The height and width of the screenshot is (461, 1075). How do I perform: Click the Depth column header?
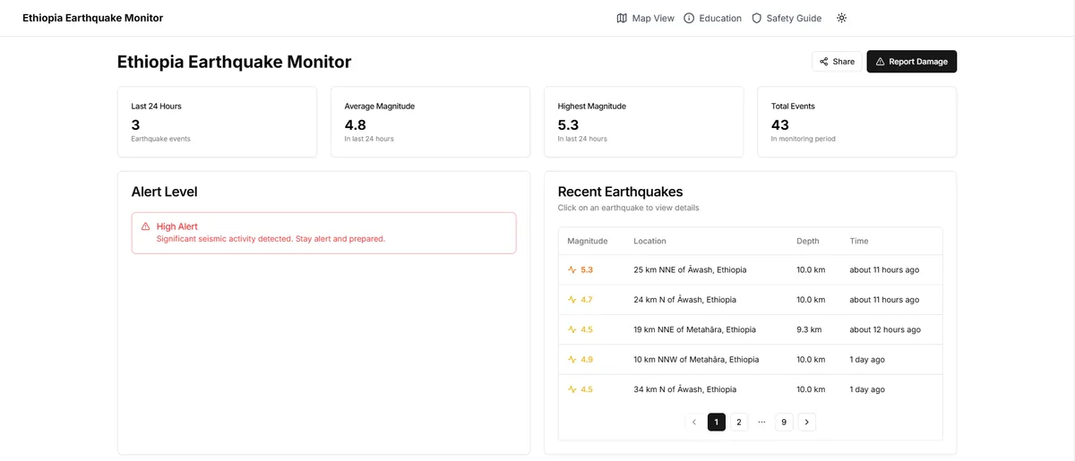click(x=807, y=241)
